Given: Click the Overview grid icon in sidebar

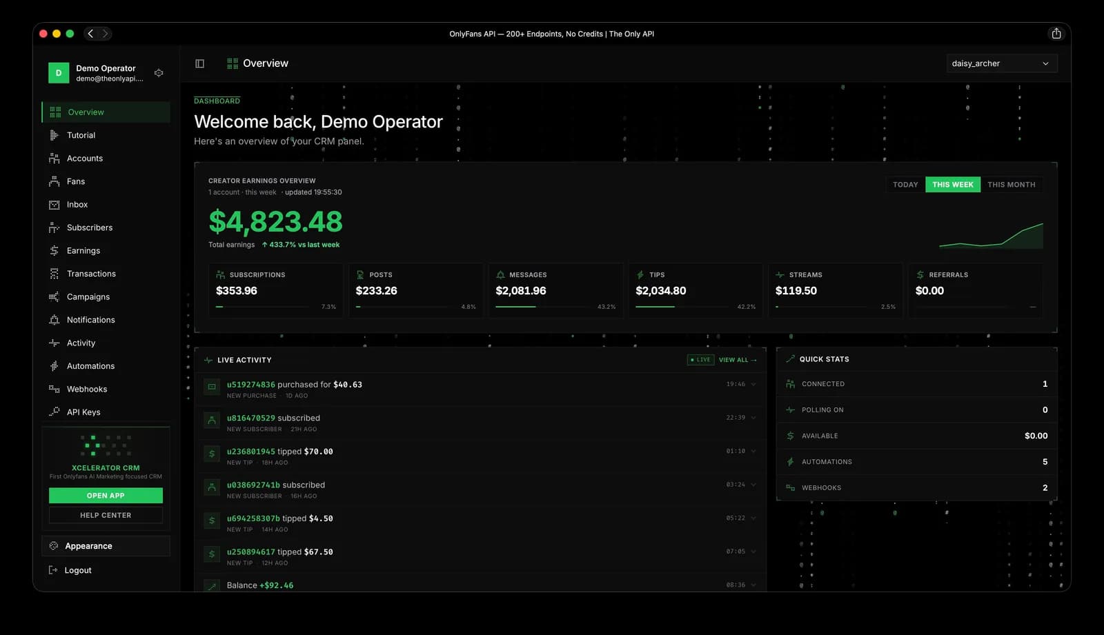Looking at the screenshot, I should [x=55, y=112].
